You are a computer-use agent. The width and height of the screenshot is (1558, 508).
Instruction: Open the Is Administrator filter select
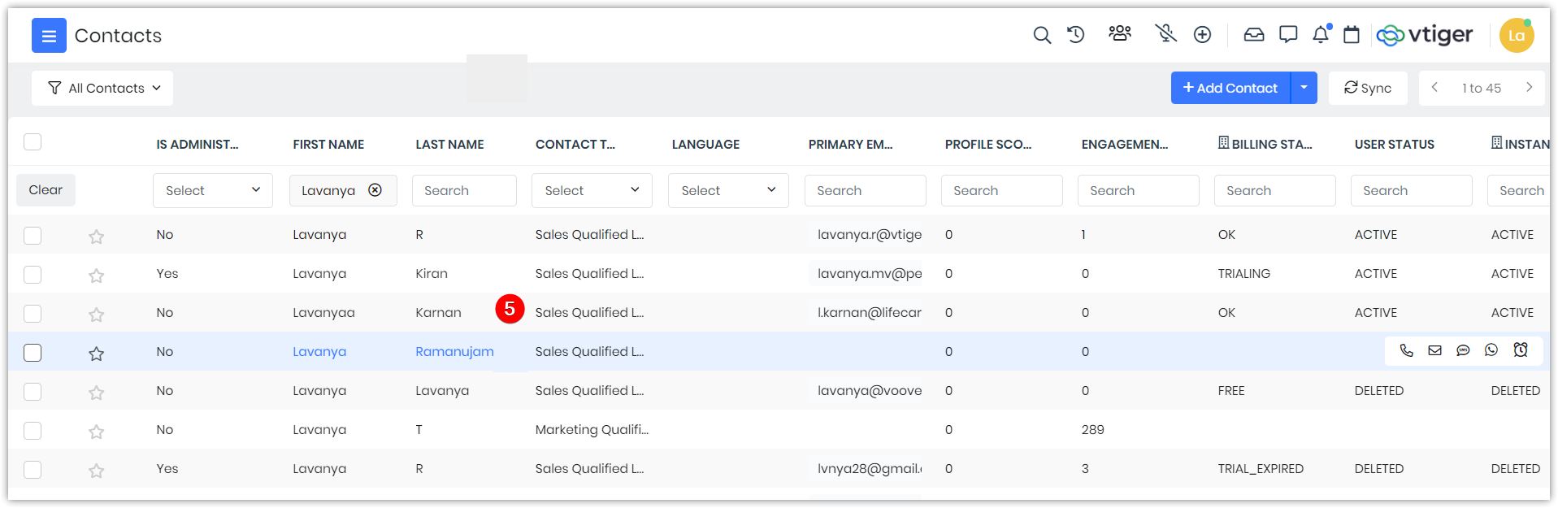click(x=213, y=190)
